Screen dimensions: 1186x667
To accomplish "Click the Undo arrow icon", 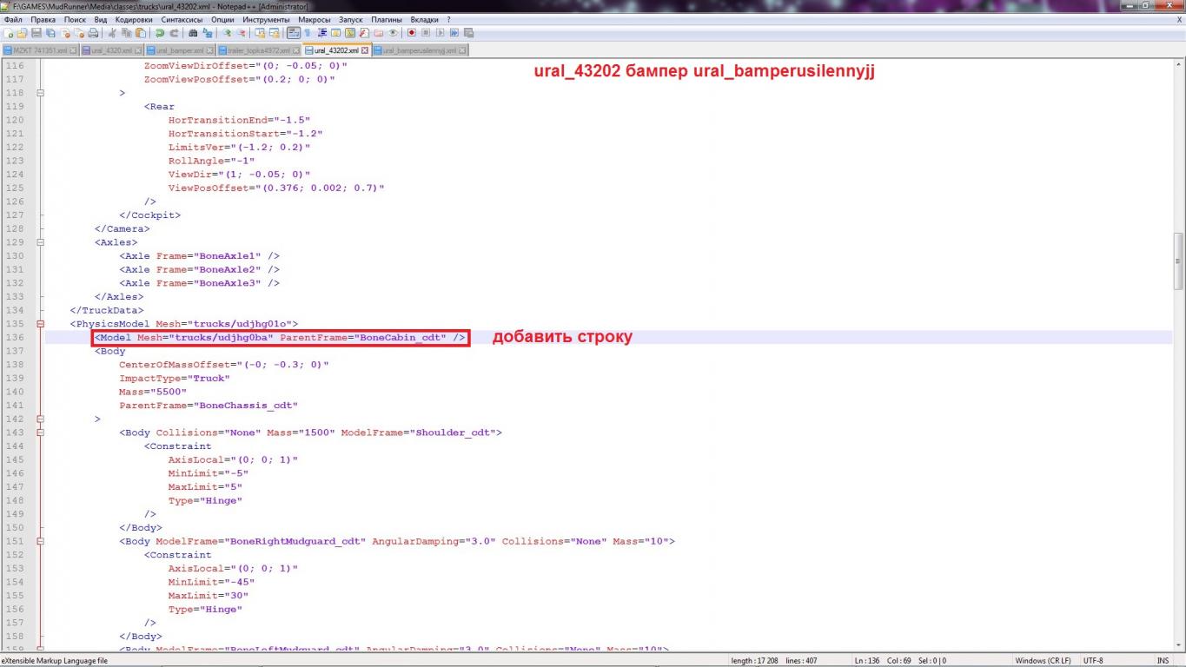I will 160,33.
